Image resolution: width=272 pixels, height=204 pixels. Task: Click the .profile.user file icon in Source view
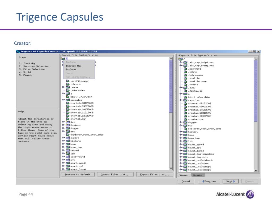(x=68, y=81)
